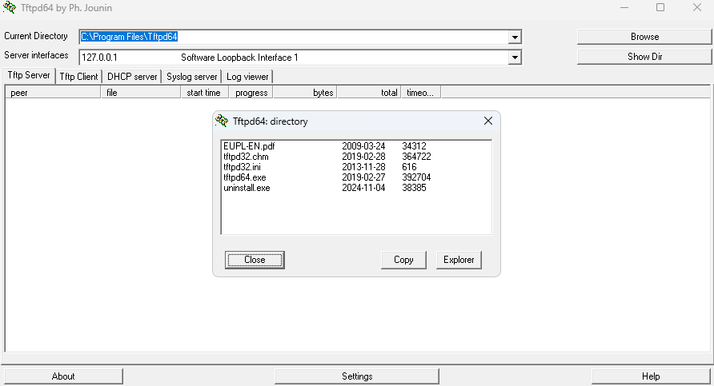Click the date 2019-02-27
Image resolution: width=714 pixels, height=386 pixels.
point(363,177)
